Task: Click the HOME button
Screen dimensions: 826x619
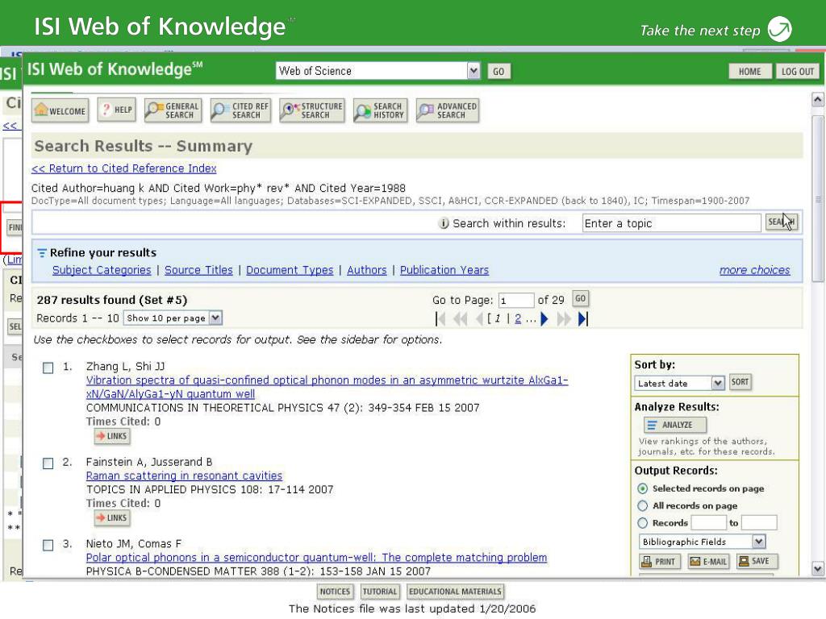Action: (x=749, y=71)
